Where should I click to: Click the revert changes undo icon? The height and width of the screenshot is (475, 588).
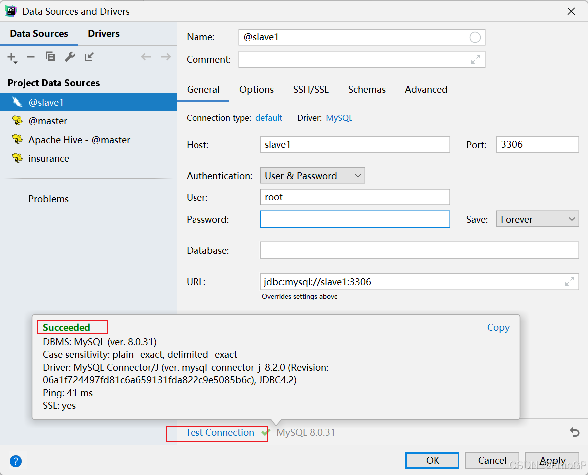pos(574,432)
